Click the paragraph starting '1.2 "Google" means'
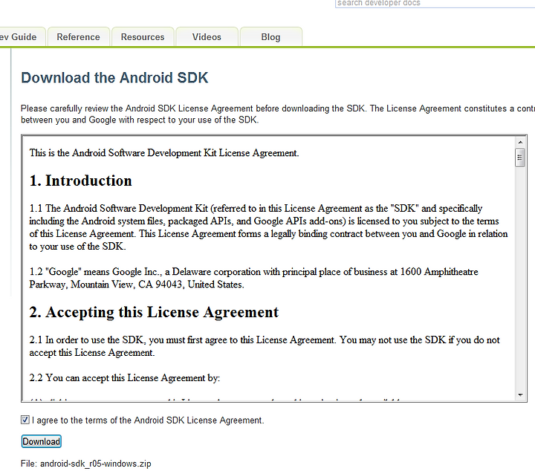 pyautogui.click(x=253, y=278)
